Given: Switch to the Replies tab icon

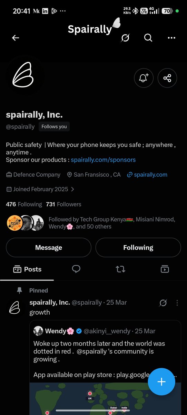Looking at the screenshot, I should [x=76, y=269].
